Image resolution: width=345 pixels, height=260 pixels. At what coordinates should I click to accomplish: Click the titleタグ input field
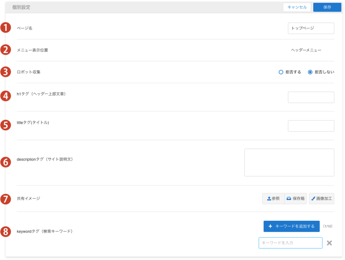point(311,126)
